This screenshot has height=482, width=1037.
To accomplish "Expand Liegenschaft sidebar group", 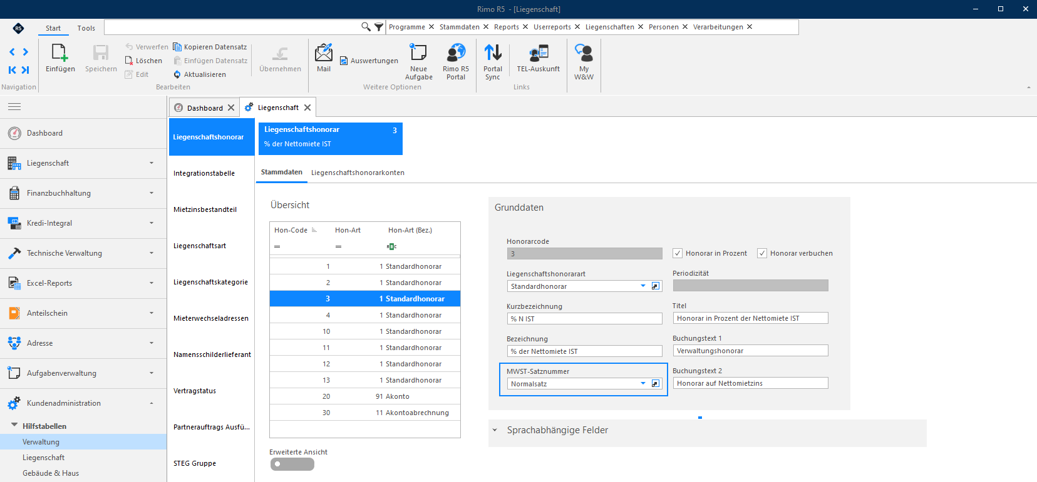I will pyautogui.click(x=152, y=163).
